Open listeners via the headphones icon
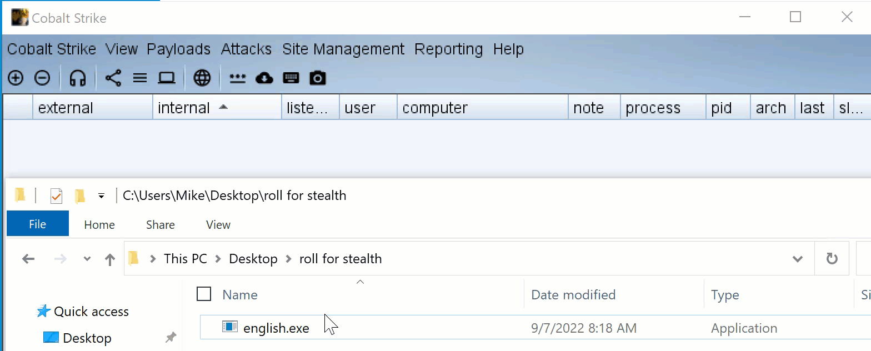 point(78,78)
